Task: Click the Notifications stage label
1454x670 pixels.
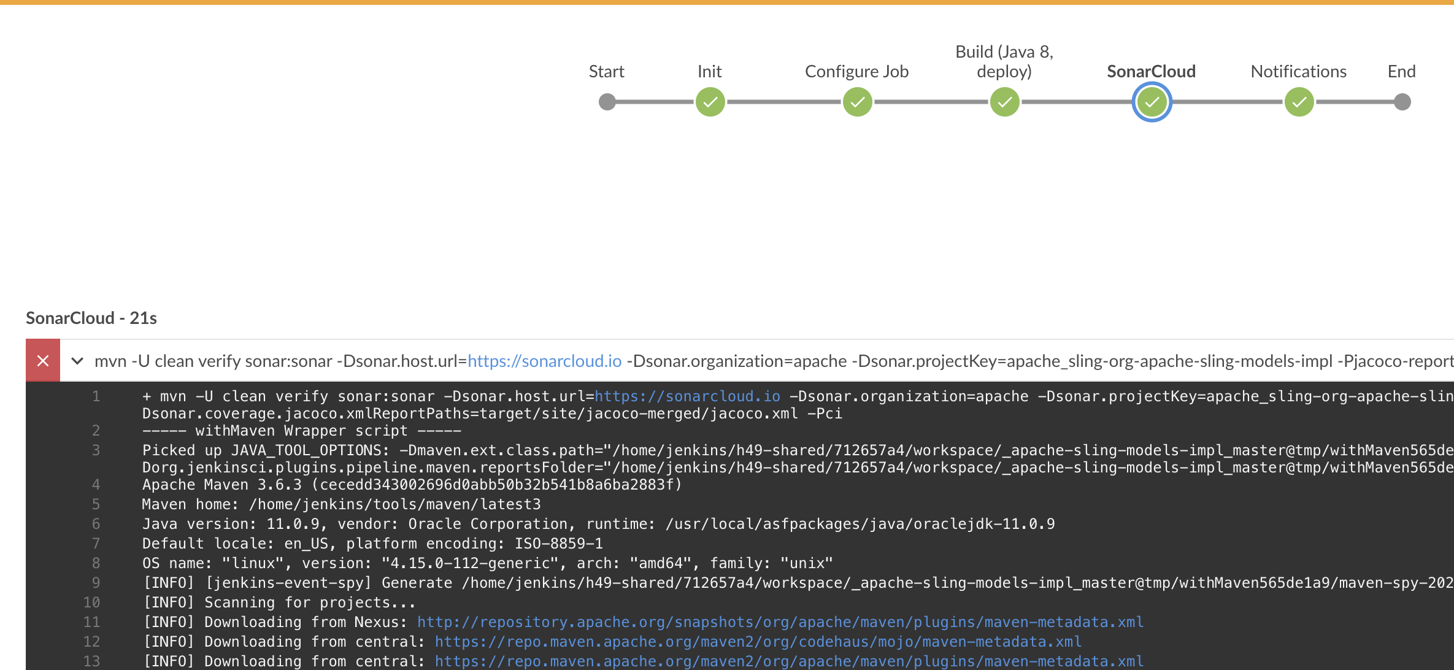Action: (x=1298, y=72)
